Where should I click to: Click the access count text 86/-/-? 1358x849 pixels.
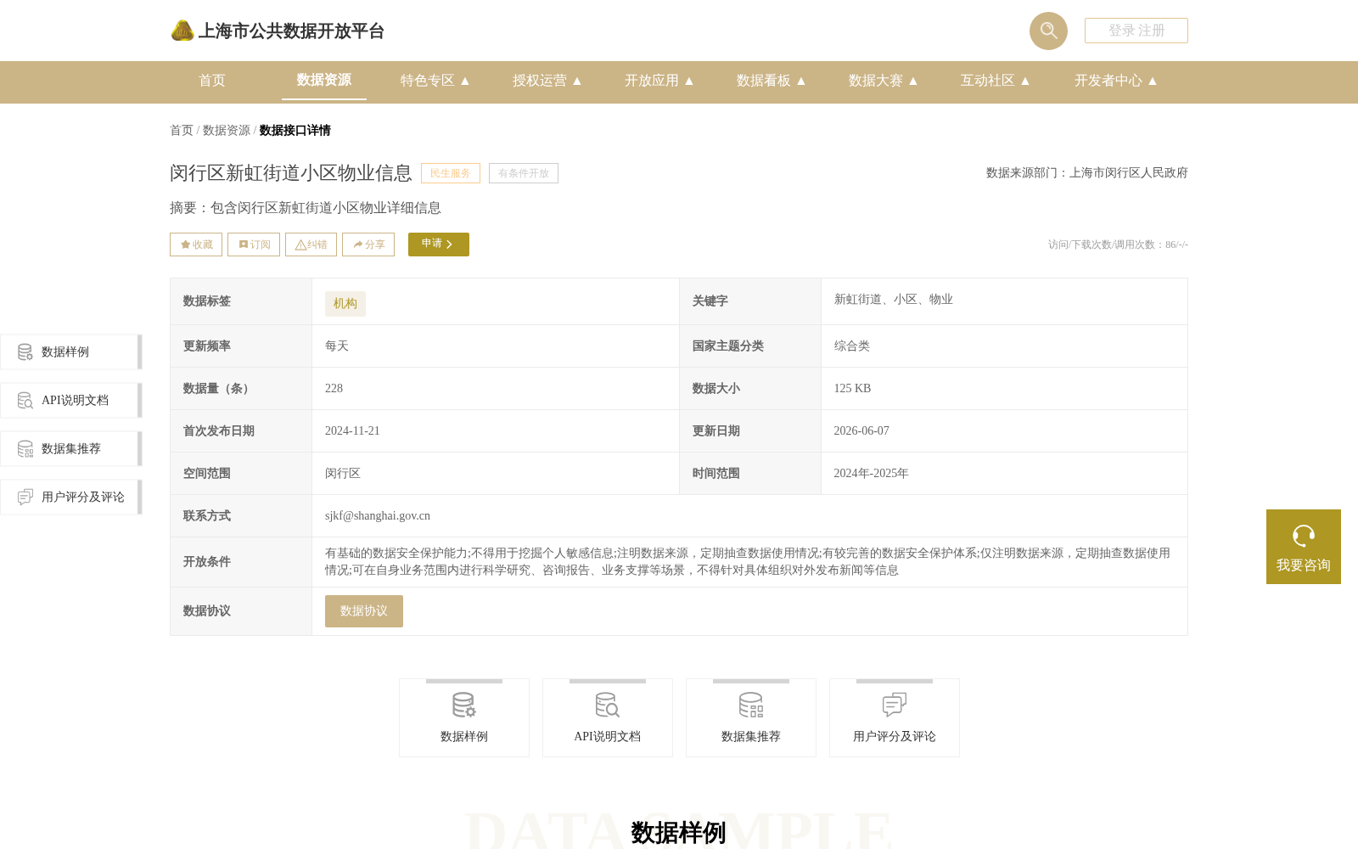point(1176,245)
